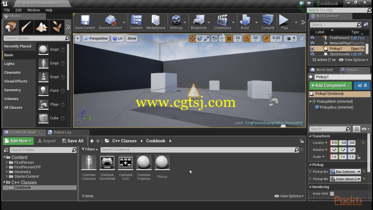Click the Show button in viewport
The image size is (373, 210).
tap(131, 38)
